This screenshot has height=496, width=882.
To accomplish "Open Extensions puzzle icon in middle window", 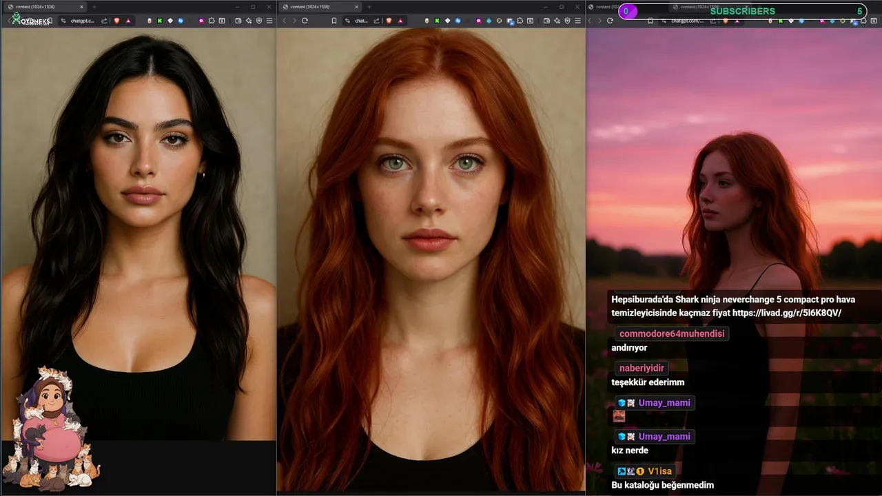I will tap(520, 21).
